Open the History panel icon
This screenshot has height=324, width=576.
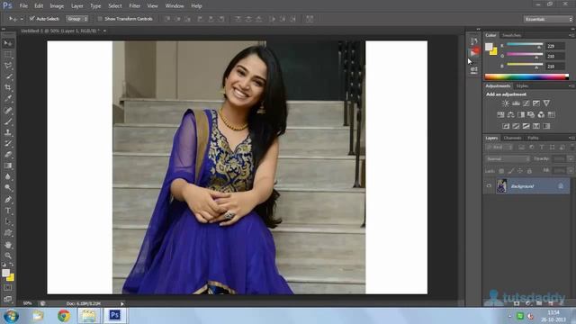474,41
